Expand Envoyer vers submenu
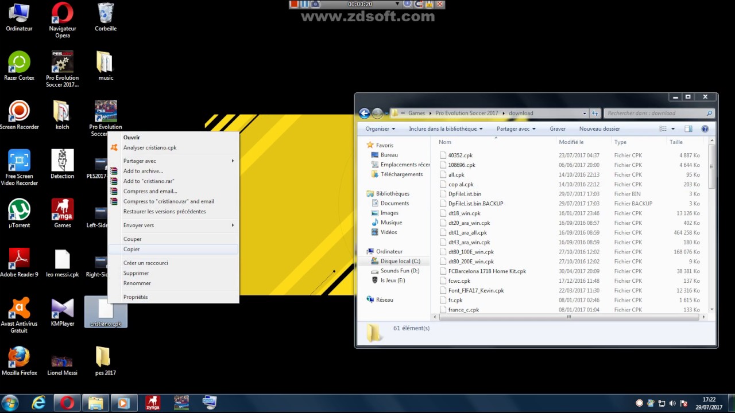This screenshot has width=735, height=413. [172, 225]
